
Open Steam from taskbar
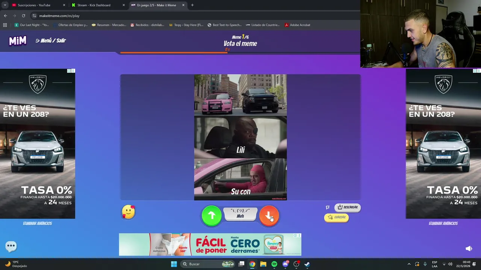(x=307, y=264)
